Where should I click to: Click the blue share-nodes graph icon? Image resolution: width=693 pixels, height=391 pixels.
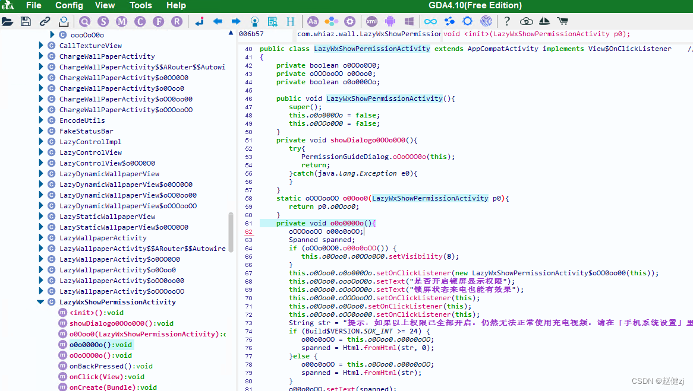pos(449,21)
